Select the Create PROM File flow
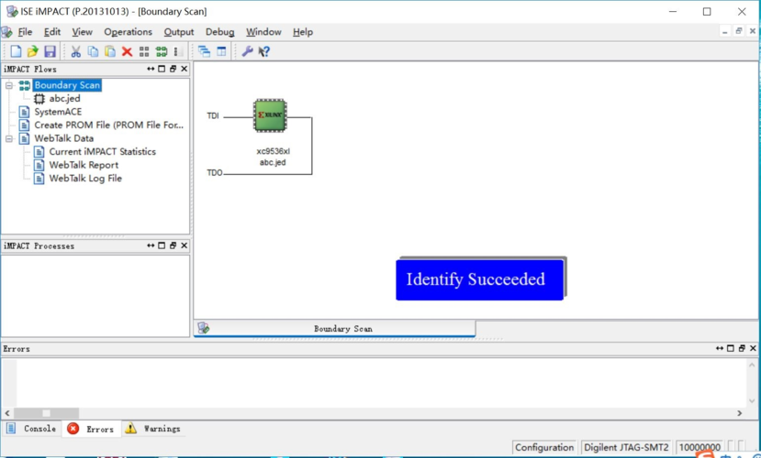The image size is (761, 458). 108,125
